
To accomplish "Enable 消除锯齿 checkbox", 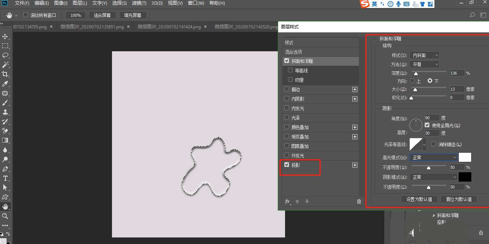I will point(433,144).
